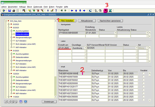Viewport: 155px width, 107px height.
Task: Open the Grundlage dropdown showing Zuordnung
Action: pos(85,48)
